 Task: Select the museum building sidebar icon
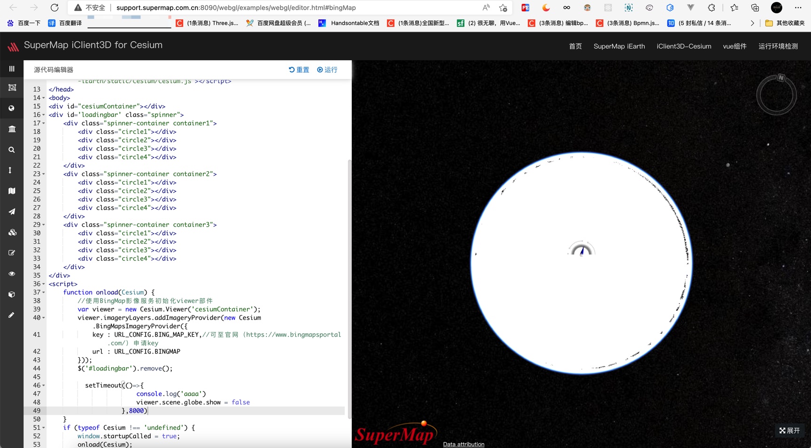point(12,129)
